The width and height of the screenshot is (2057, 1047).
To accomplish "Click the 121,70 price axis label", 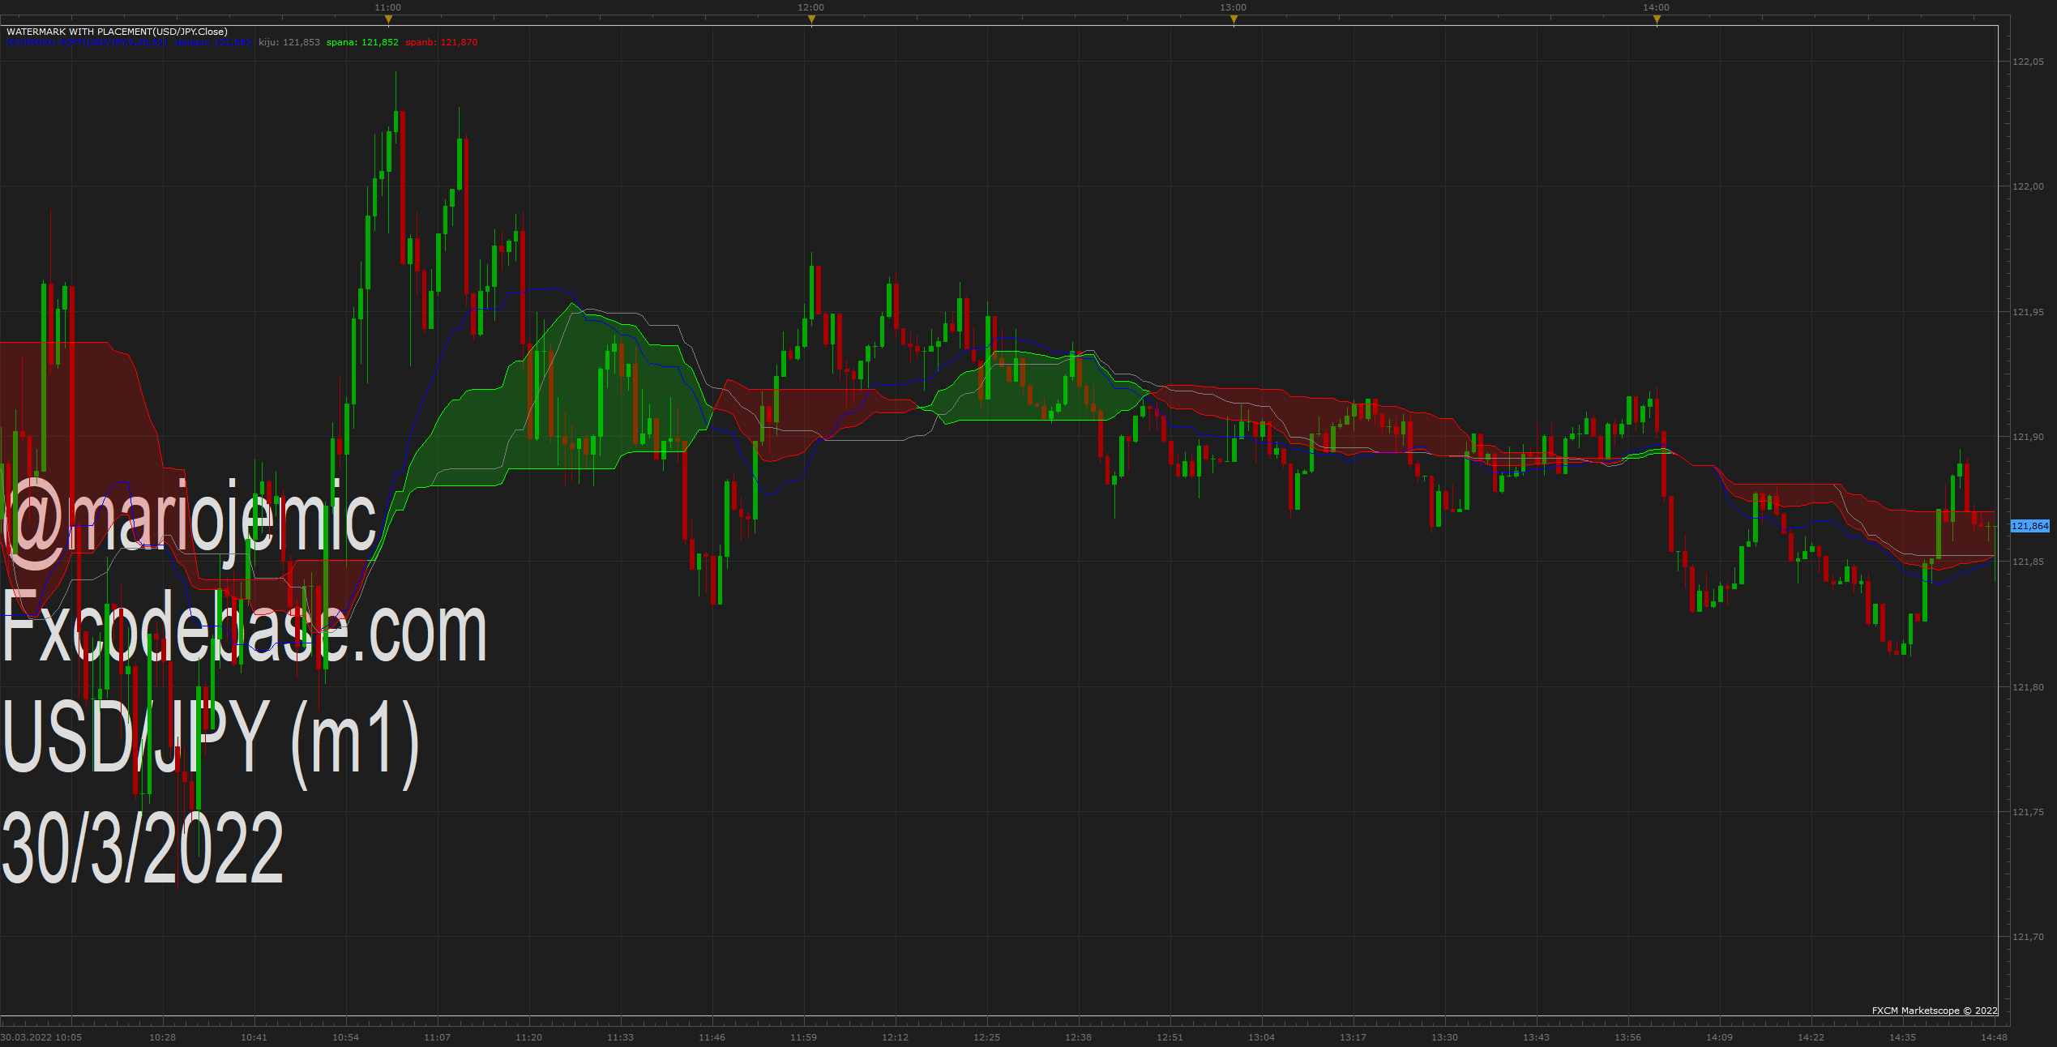I will coord(2028,937).
